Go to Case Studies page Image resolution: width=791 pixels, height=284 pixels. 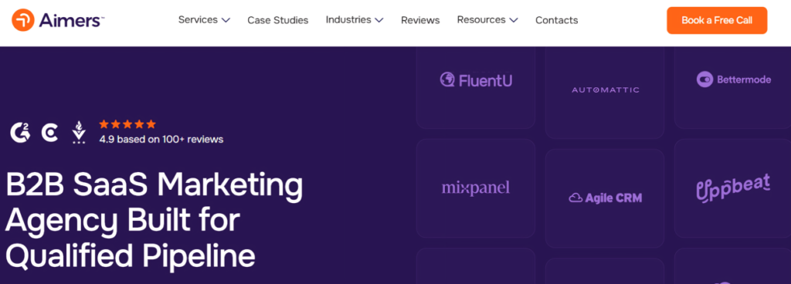277,20
